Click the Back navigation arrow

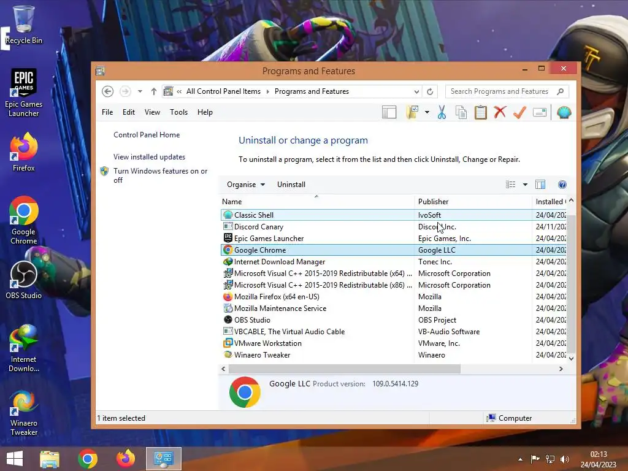click(107, 92)
